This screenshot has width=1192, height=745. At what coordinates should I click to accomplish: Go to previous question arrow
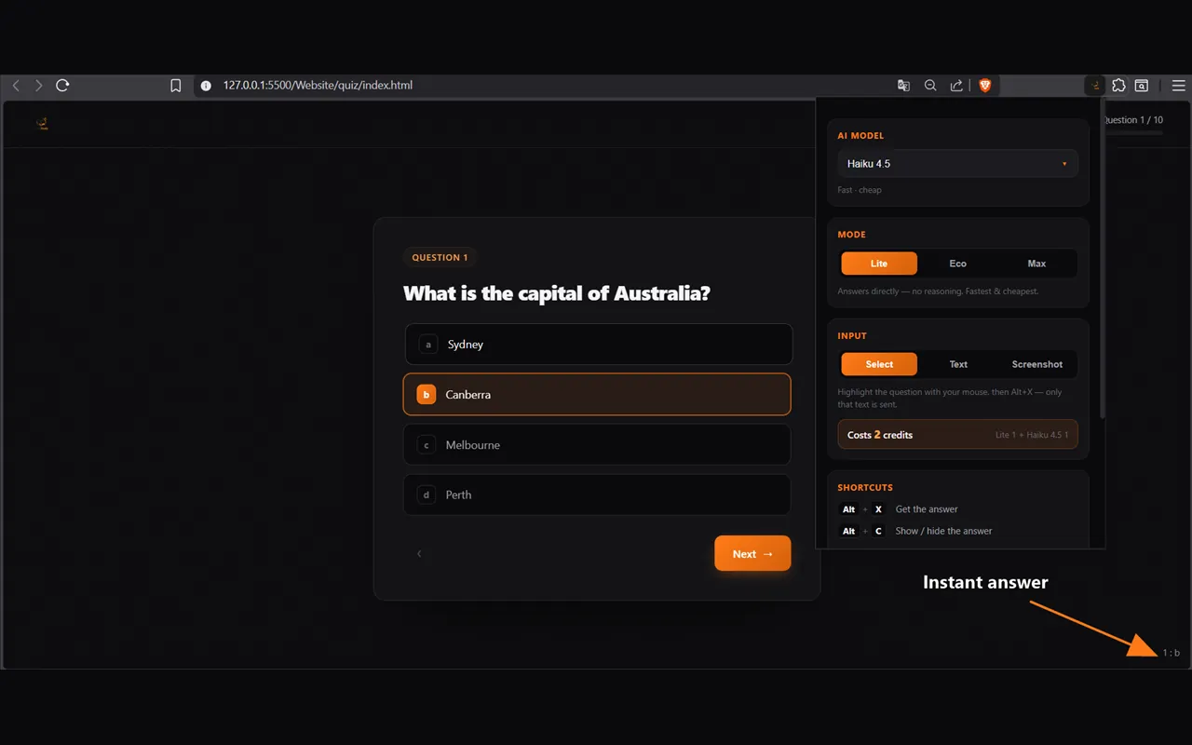pos(419,554)
